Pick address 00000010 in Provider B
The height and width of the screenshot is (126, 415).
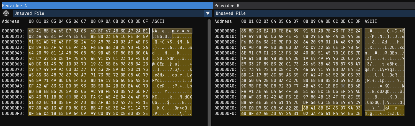click(225, 36)
